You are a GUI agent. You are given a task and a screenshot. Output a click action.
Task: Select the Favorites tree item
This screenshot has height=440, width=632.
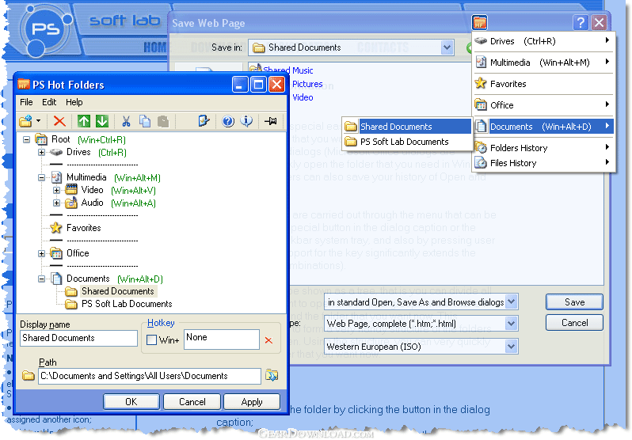[x=83, y=228]
